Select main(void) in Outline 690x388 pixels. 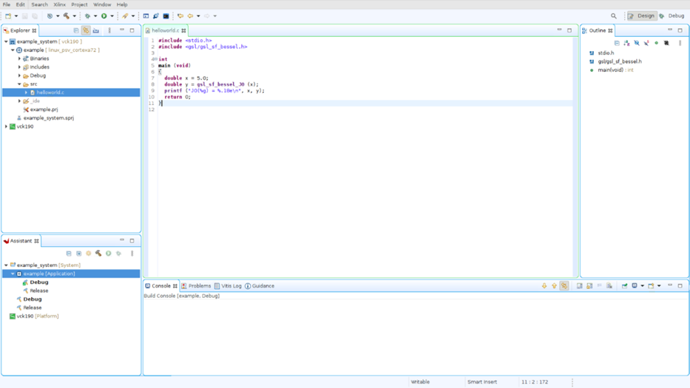coord(615,70)
